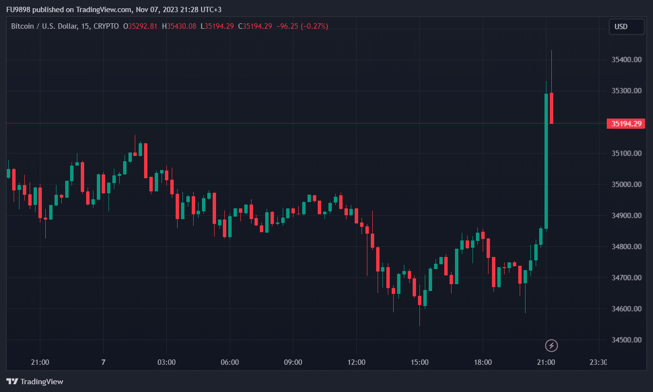This screenshot has height=392, width=653.
Task: Click the red dotted current price line
Action: click(292, 123)
